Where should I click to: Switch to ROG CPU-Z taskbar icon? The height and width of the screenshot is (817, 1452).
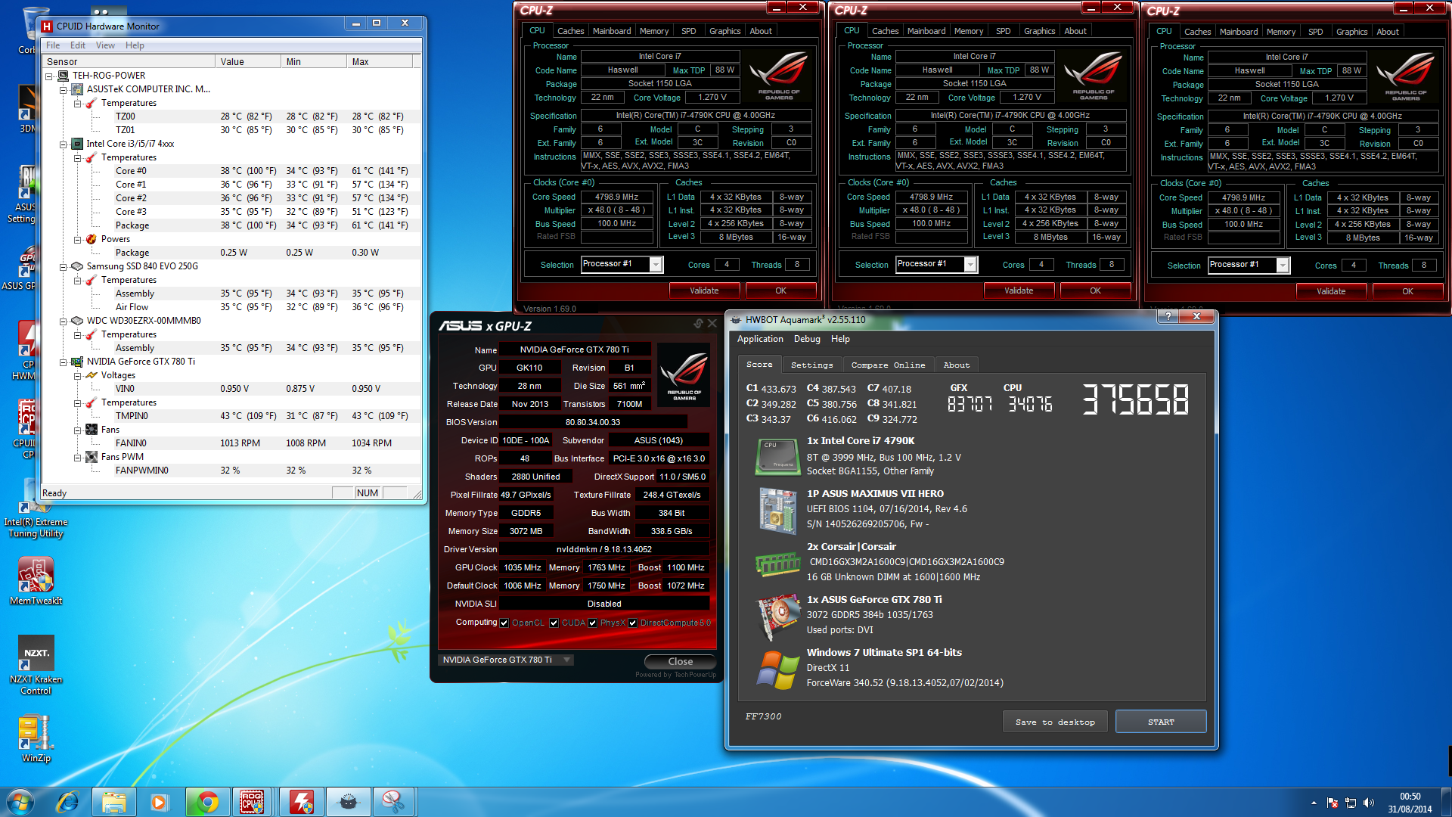(x=253, y=802)
